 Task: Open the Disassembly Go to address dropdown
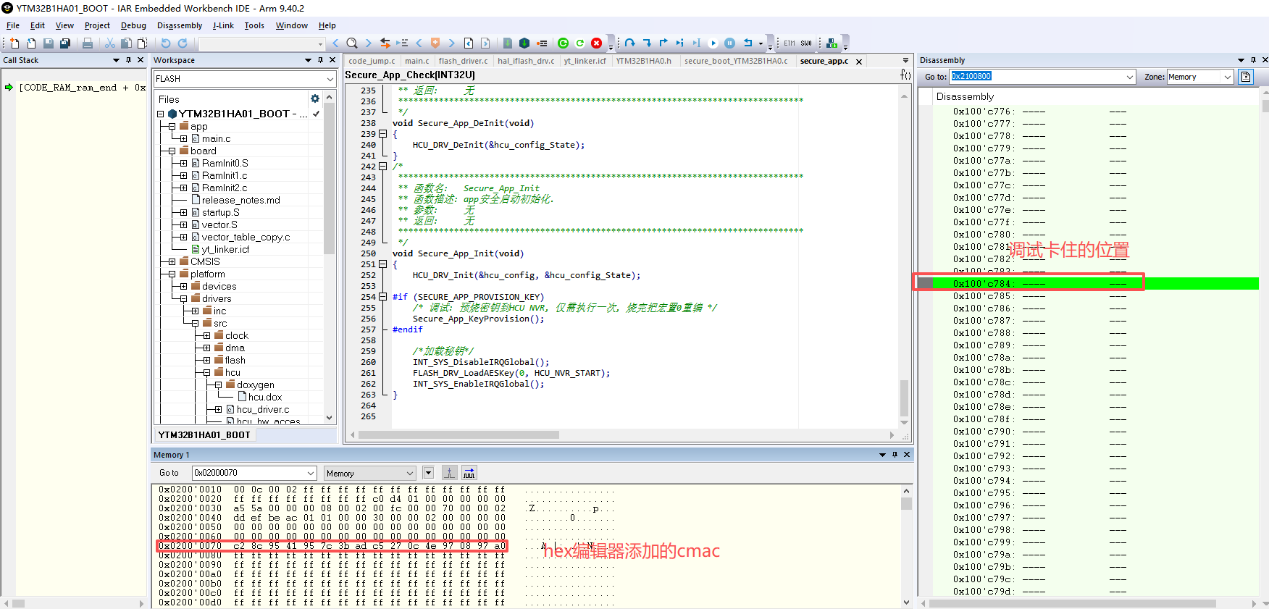pyautogui.click(x=1129, y=77)
